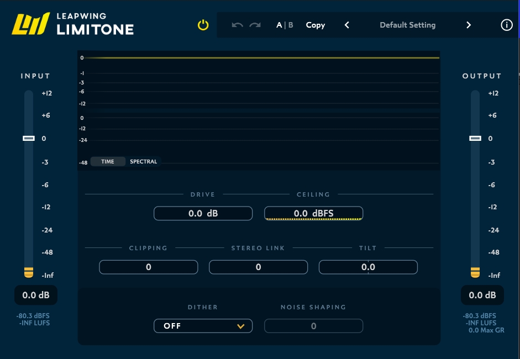Image resolution: width=520 pixels, height=359 pixels.
Task: Click the -Inf mark on Output scale
Action: point(494,275)
